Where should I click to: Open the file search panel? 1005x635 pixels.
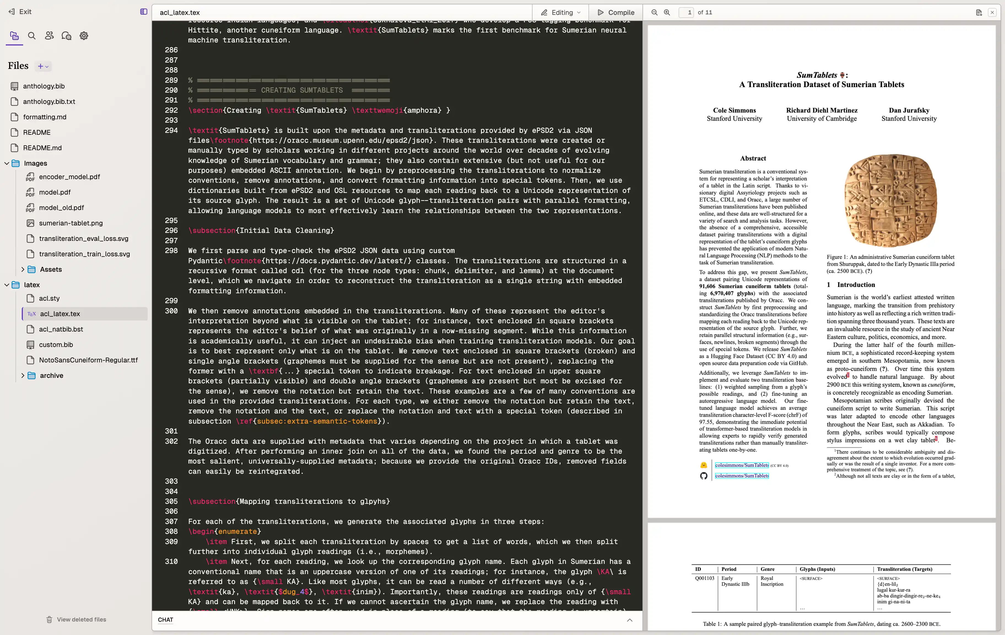(31, 36)
